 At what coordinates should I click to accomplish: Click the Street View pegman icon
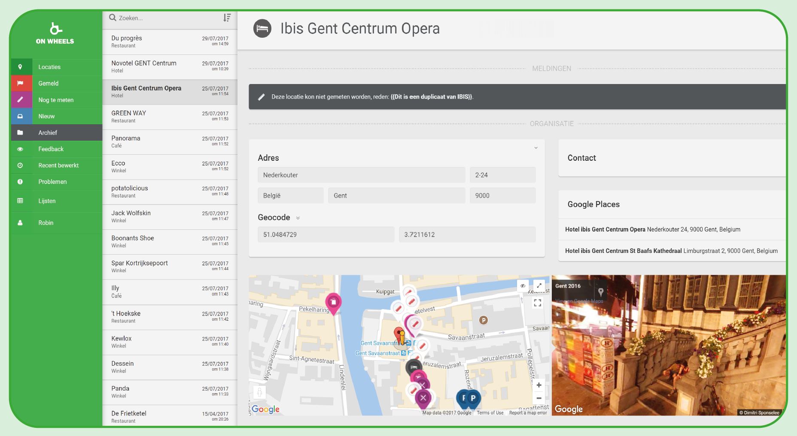click(x=259, y=392)
